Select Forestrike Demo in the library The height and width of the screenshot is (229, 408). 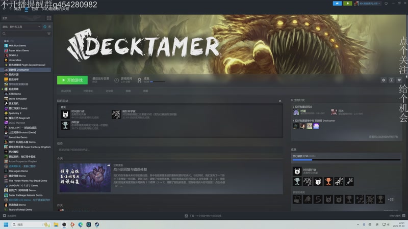[x=18, y=137]
